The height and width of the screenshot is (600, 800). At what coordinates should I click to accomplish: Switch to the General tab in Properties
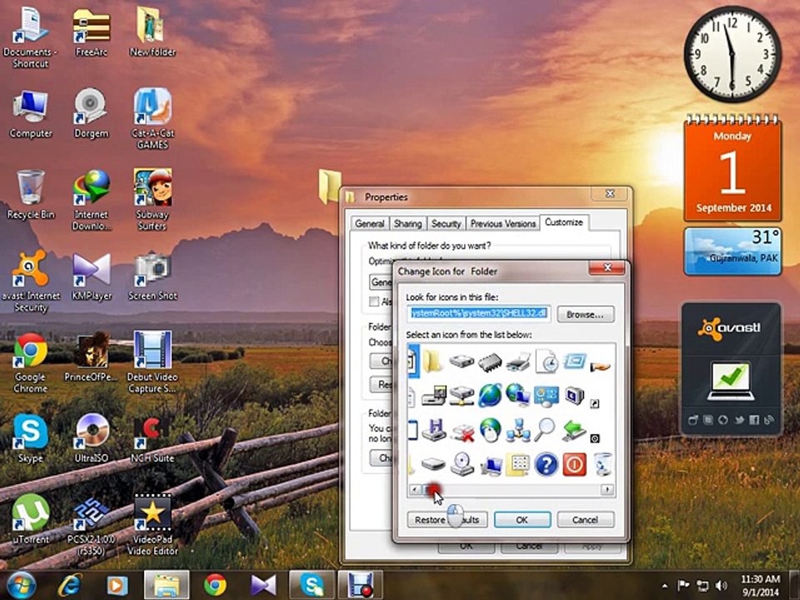pyautogui.click(x=369, y=223)
